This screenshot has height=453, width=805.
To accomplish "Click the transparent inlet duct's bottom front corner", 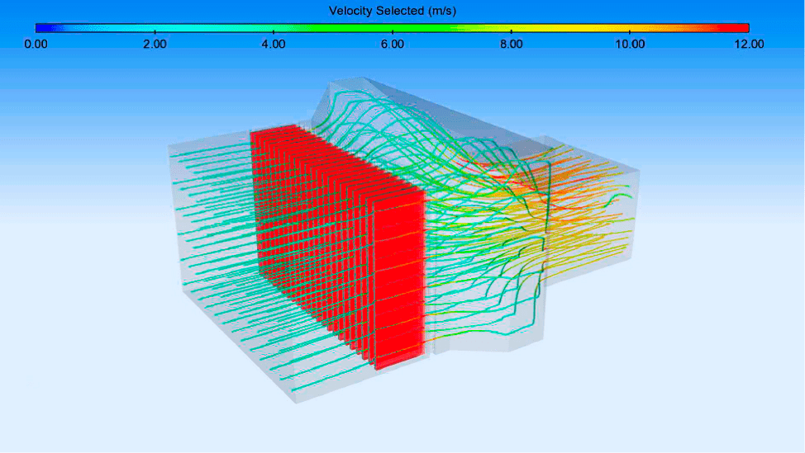I will point(297,401).
